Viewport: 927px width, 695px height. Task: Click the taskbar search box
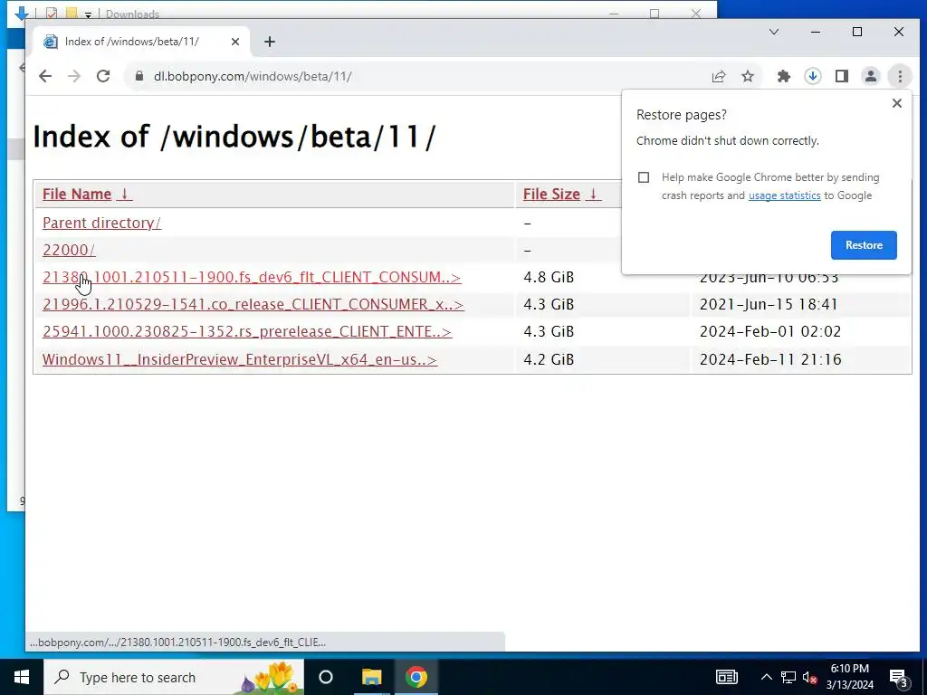[175, 677]
